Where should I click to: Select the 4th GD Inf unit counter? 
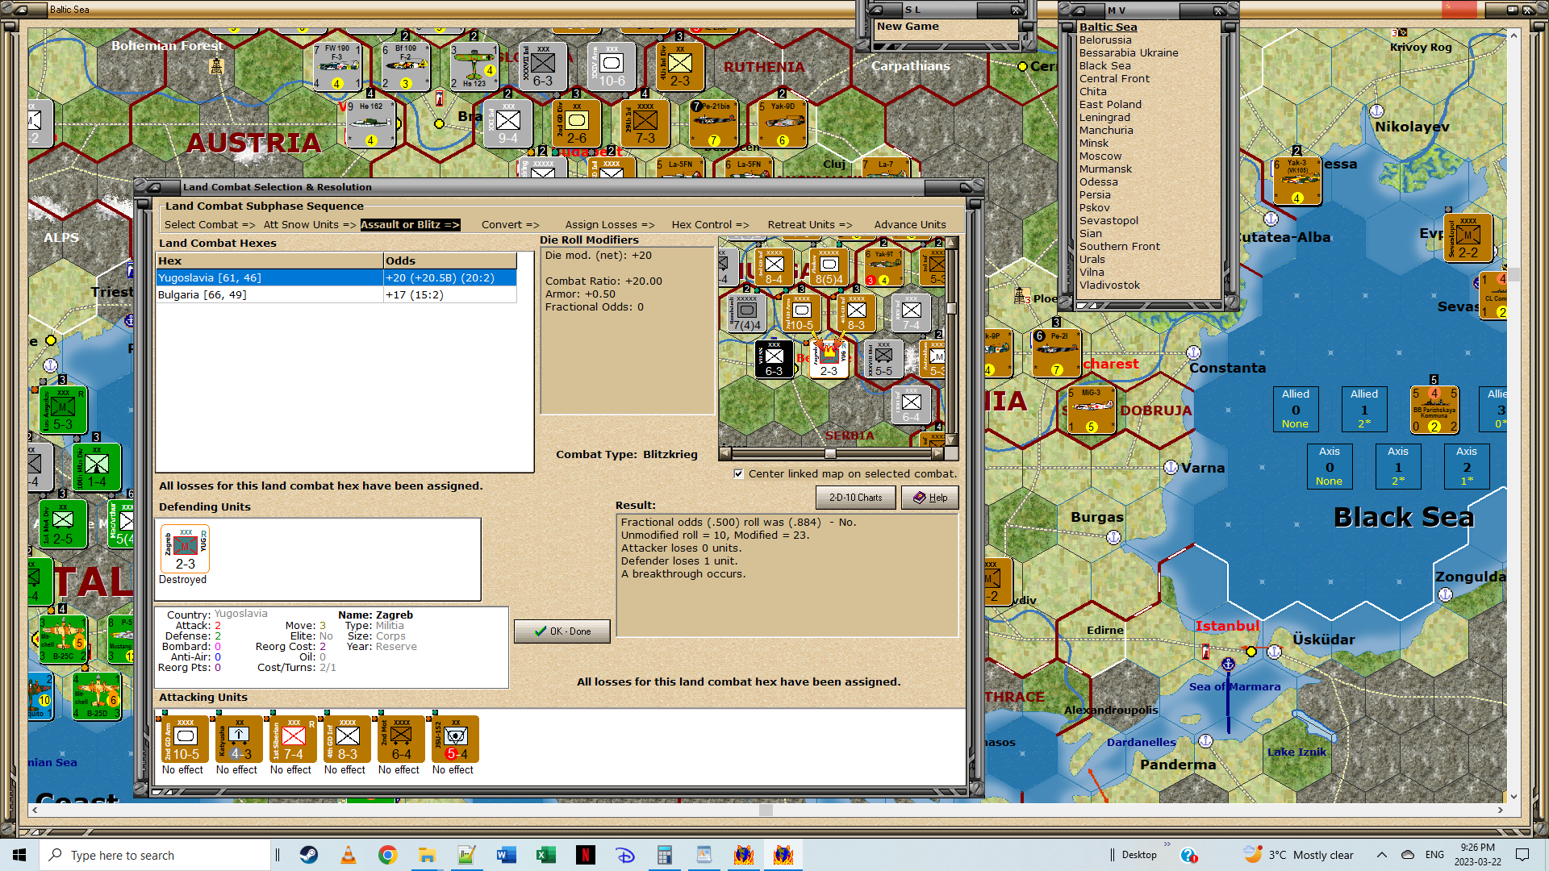click(347, 739)
